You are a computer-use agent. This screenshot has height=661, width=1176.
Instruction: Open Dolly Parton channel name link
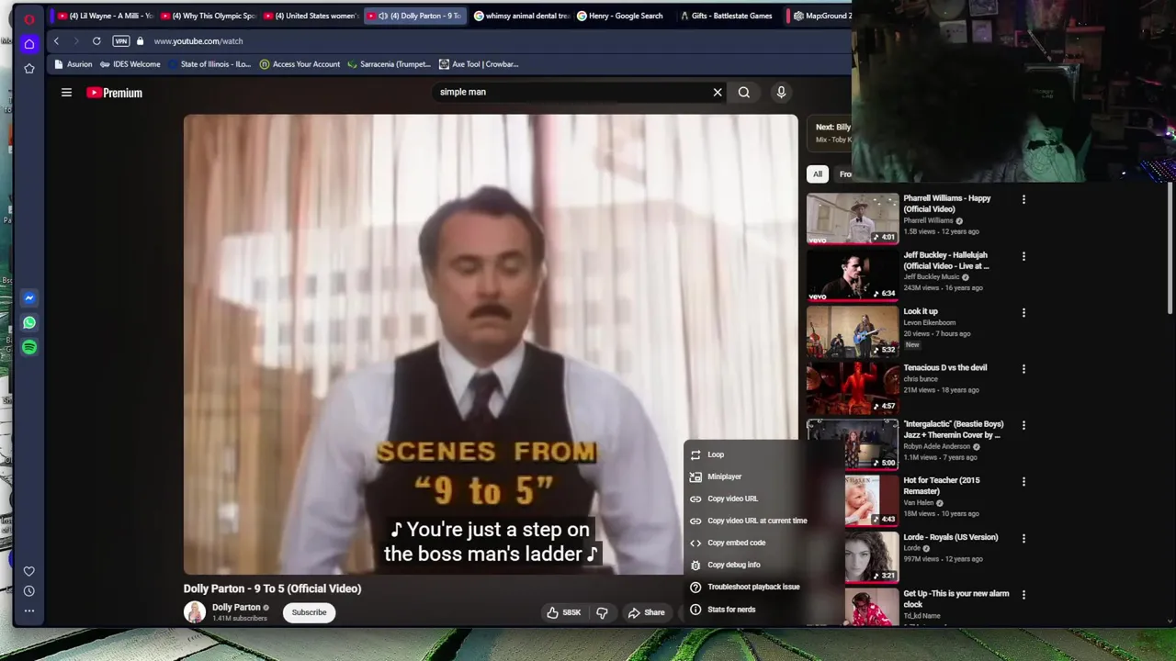(x=236, y=607)
